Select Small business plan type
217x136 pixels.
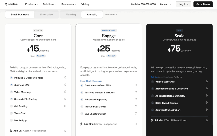tap(20, 14)
